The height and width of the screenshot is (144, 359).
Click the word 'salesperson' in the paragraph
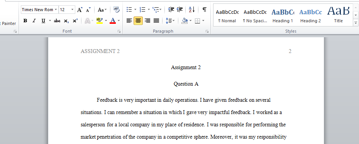click(x=93, y=125)
